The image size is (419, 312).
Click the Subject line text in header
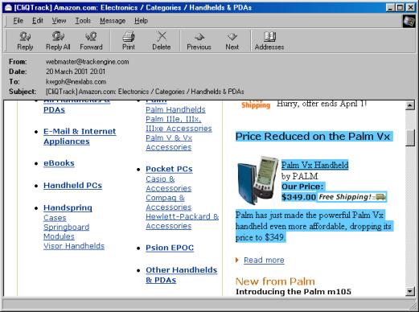(x=145, y=92)
